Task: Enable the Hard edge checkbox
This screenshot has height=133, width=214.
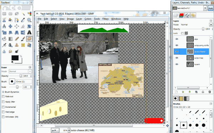Action: click(x=3, y=112)
